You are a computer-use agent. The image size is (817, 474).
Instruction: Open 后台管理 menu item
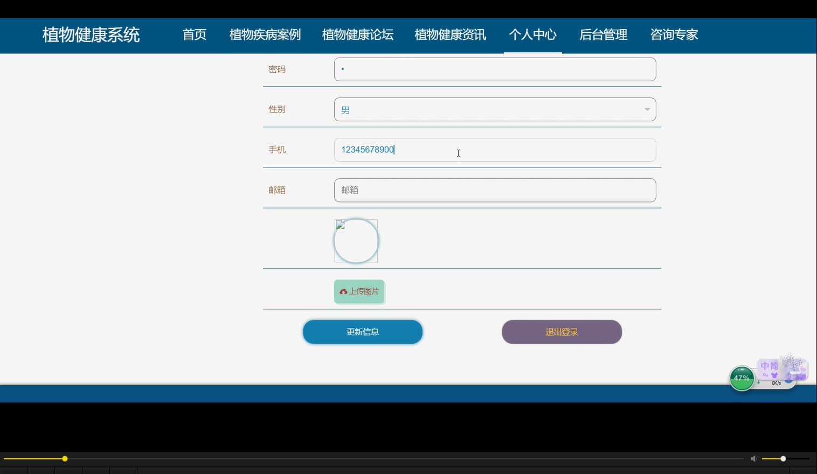603,34
